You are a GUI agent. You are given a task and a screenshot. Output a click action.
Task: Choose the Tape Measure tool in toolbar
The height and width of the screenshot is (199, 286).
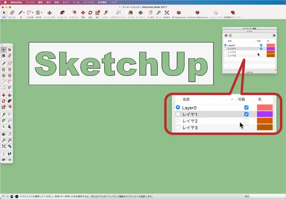click(106, 13)
